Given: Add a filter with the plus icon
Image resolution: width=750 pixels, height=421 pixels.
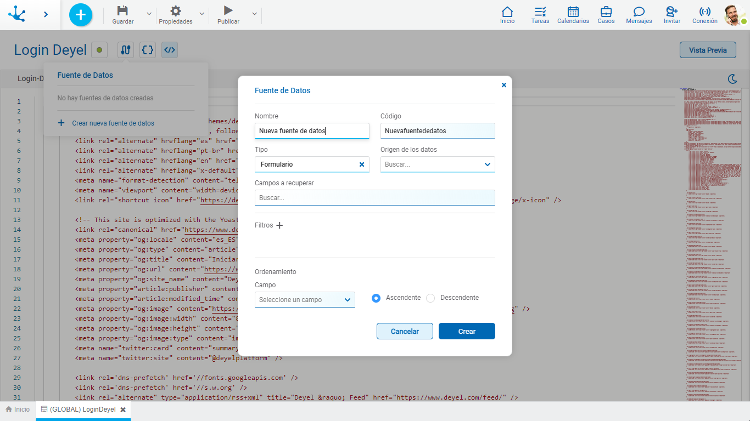Looking at the screenshot, I should click(279, 225).
